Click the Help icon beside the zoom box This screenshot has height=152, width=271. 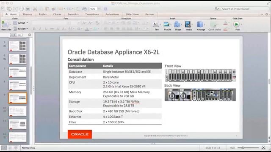[105, 8]
